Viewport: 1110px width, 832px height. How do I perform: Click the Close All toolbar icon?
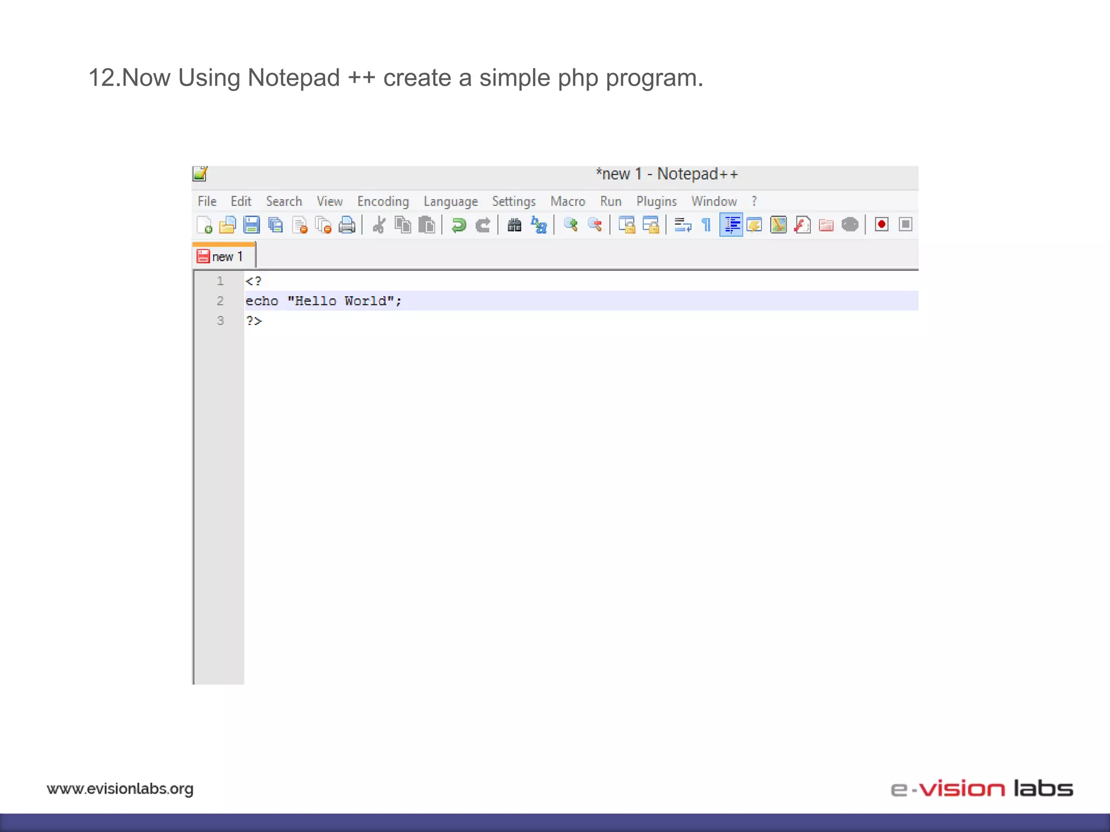point(324,225)
